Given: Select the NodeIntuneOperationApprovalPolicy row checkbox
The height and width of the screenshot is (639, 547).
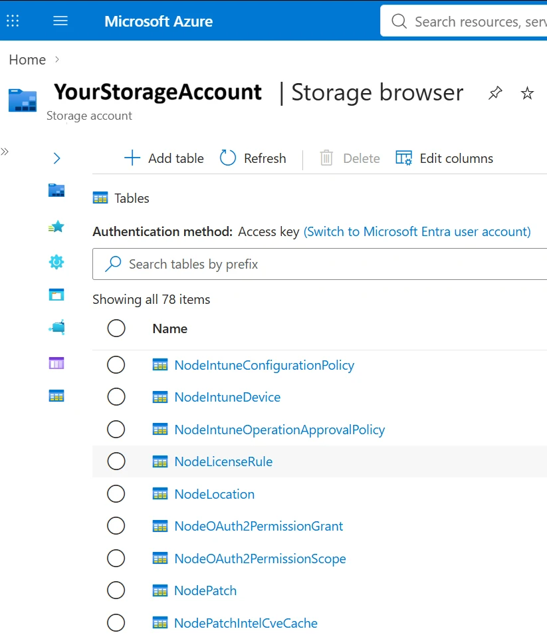Looking at the screenshot, I should (x=116, y=430).
